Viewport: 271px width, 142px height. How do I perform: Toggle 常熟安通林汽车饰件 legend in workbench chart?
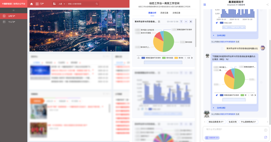pos(151,58)
